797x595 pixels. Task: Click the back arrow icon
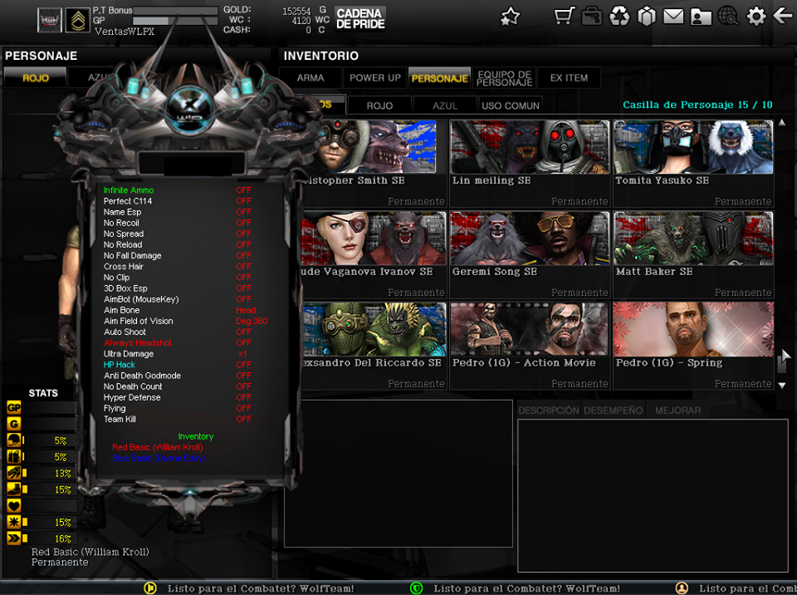tap(783, 16)
